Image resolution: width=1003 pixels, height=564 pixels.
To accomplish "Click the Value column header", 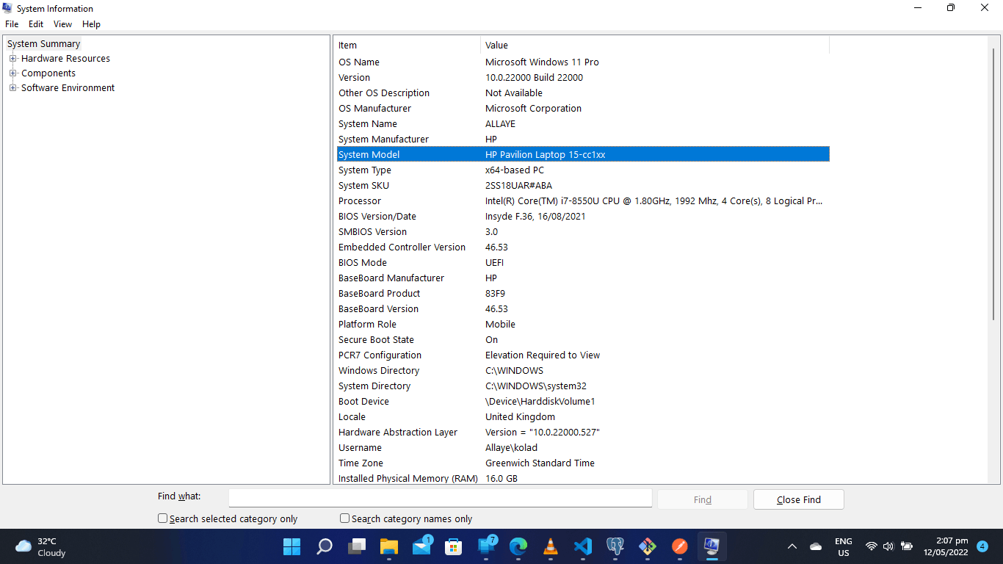I will click(x=655, y=46).
